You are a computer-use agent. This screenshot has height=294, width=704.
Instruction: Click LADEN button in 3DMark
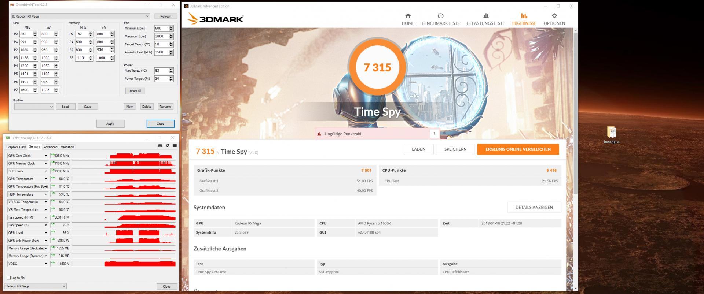pos(418,149)
